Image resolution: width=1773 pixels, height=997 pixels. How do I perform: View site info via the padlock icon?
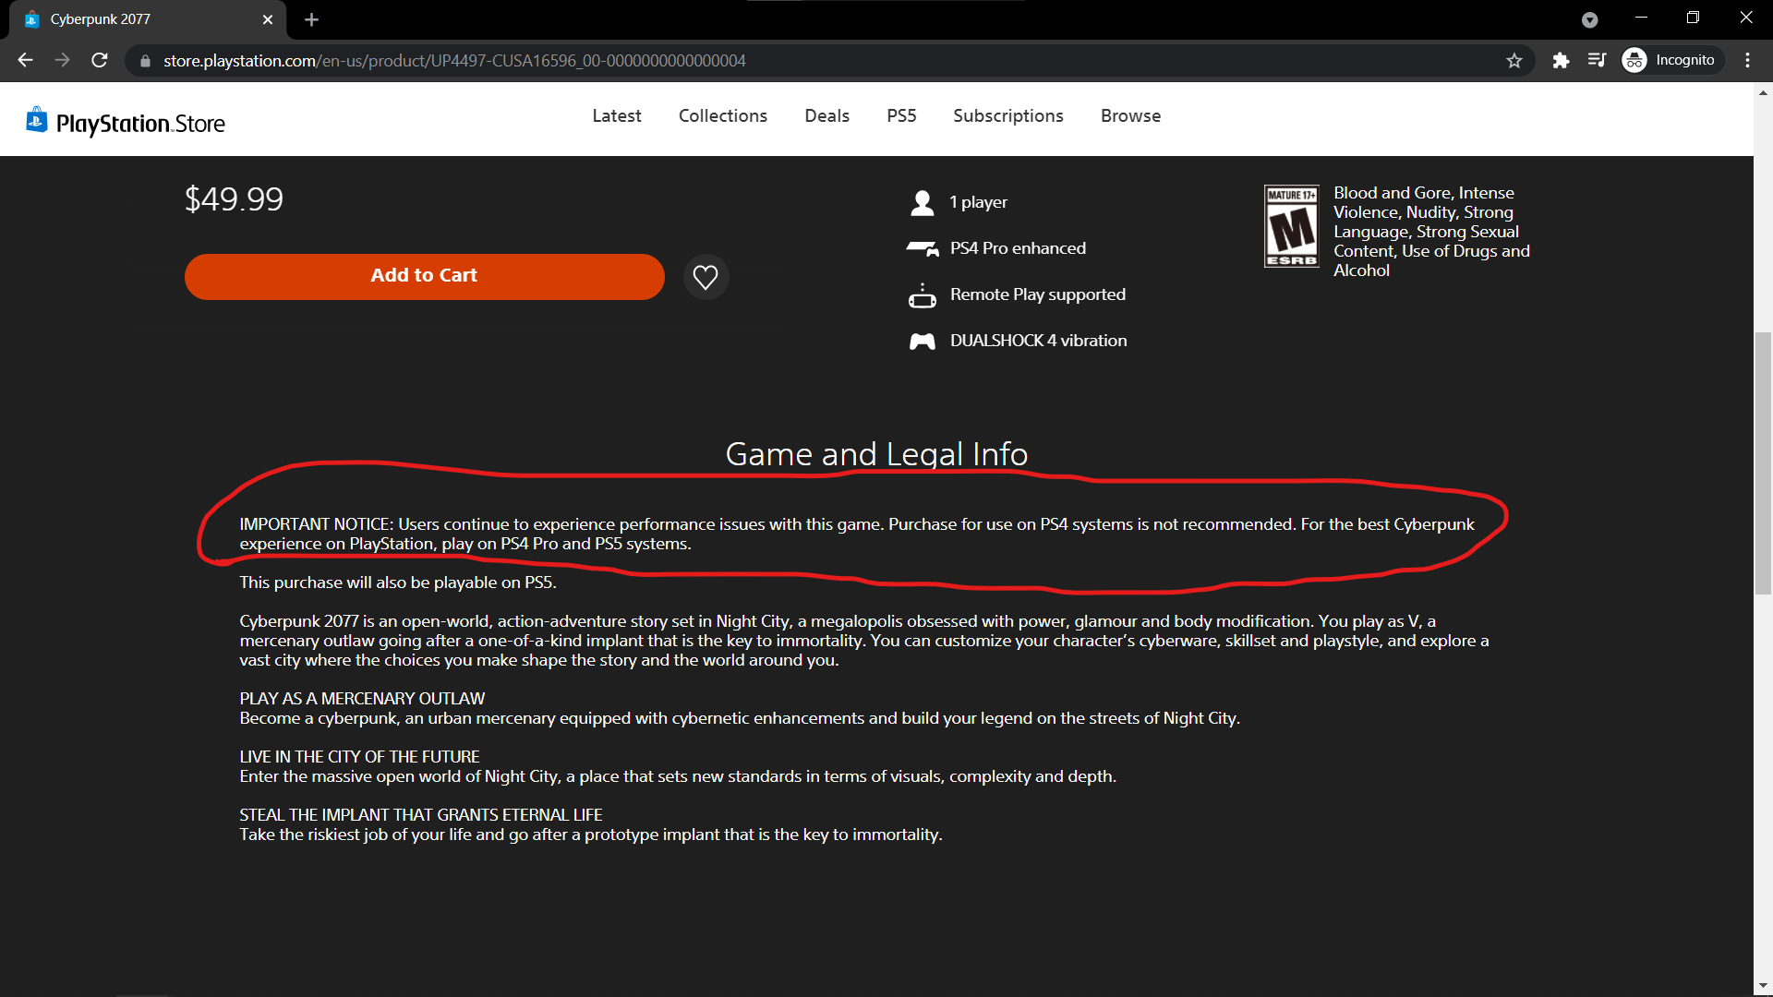point(145,61)
